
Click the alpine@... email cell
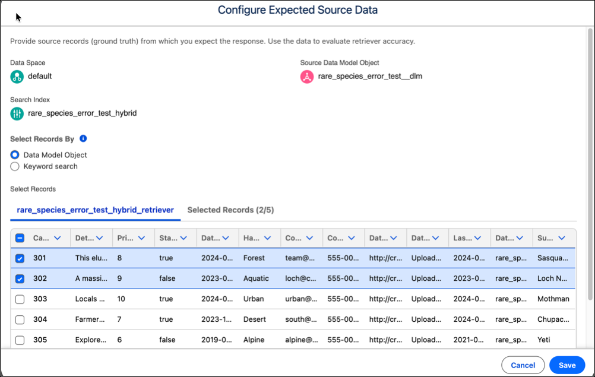[x=302, y=340]
